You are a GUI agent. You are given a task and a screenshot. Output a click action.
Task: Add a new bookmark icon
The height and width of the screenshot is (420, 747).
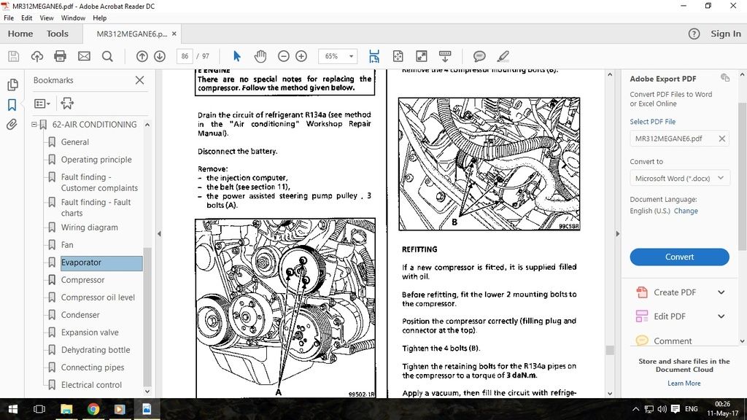pyautogui.click(x=67, y=104)
